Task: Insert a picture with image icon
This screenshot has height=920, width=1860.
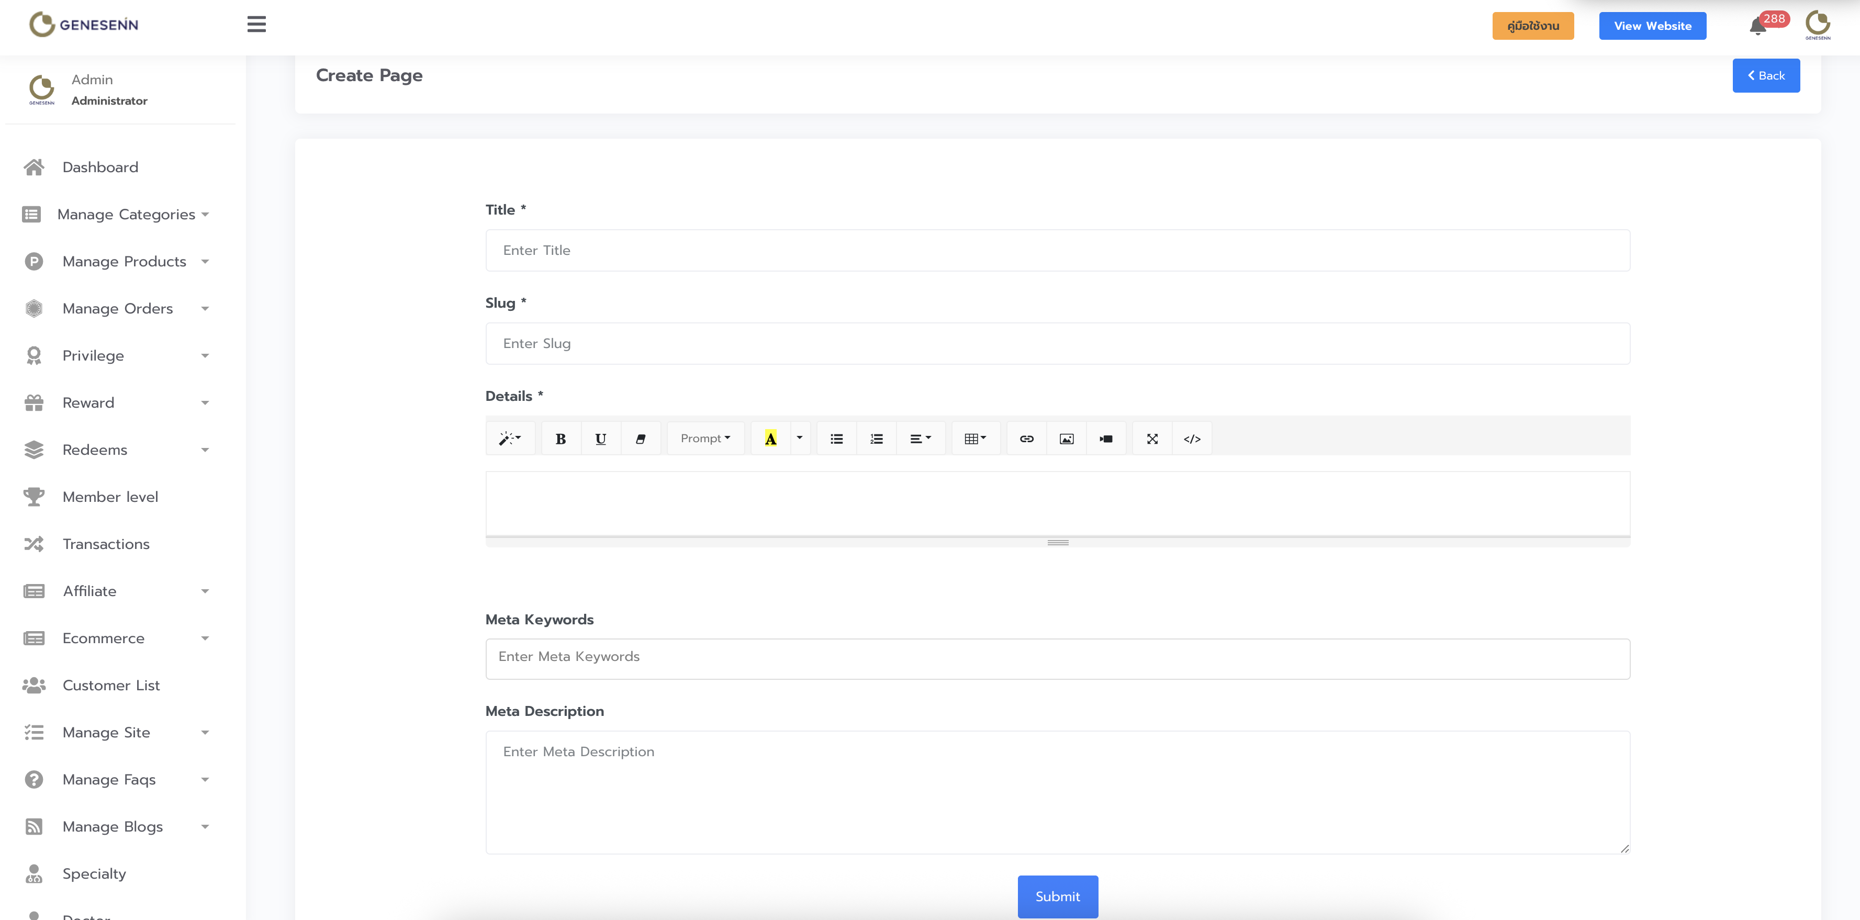Action: tap(1066, 439)
